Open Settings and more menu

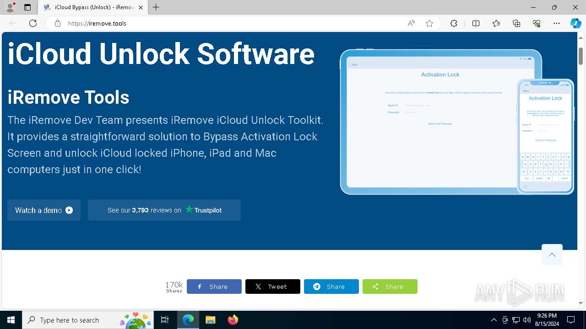pos(557,23)
